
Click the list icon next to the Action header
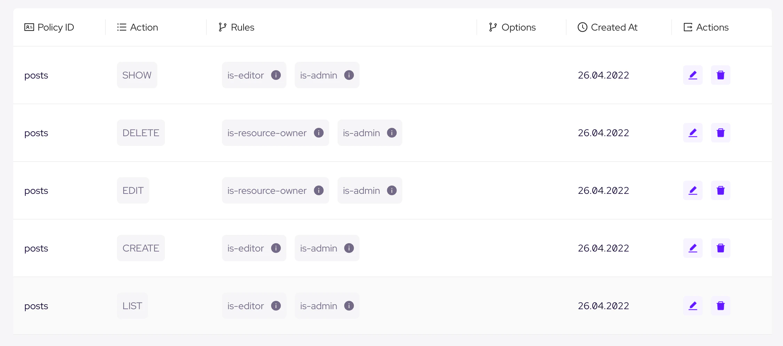pos(121,27)
